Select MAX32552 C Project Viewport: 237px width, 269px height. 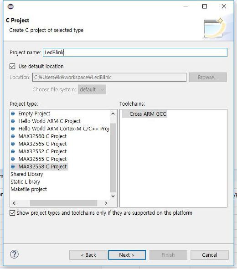click(42, 151)
